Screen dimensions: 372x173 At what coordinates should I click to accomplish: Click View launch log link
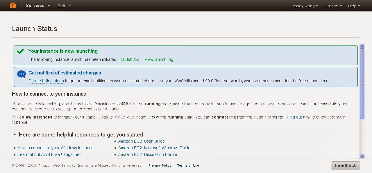(x=159, y=59)
